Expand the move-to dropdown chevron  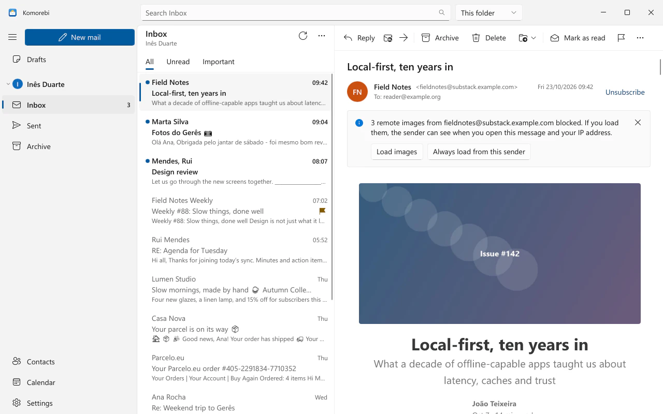(534, 38)
